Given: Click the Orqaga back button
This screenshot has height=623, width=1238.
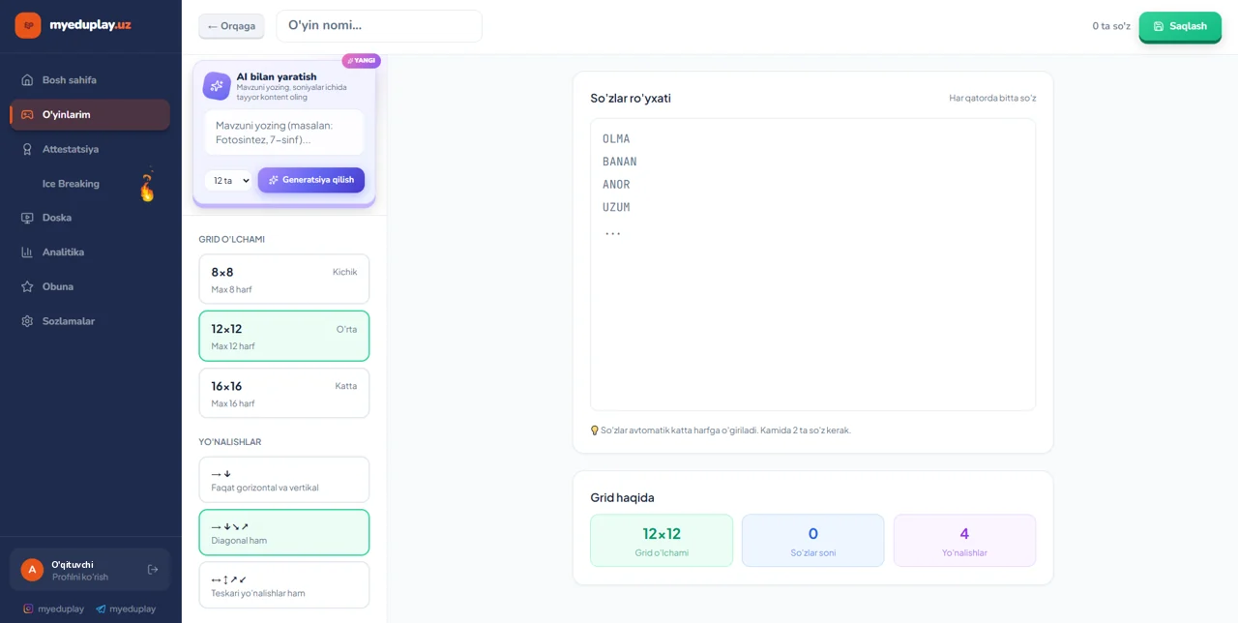Looking at the screenshot, I should point(231,26).
